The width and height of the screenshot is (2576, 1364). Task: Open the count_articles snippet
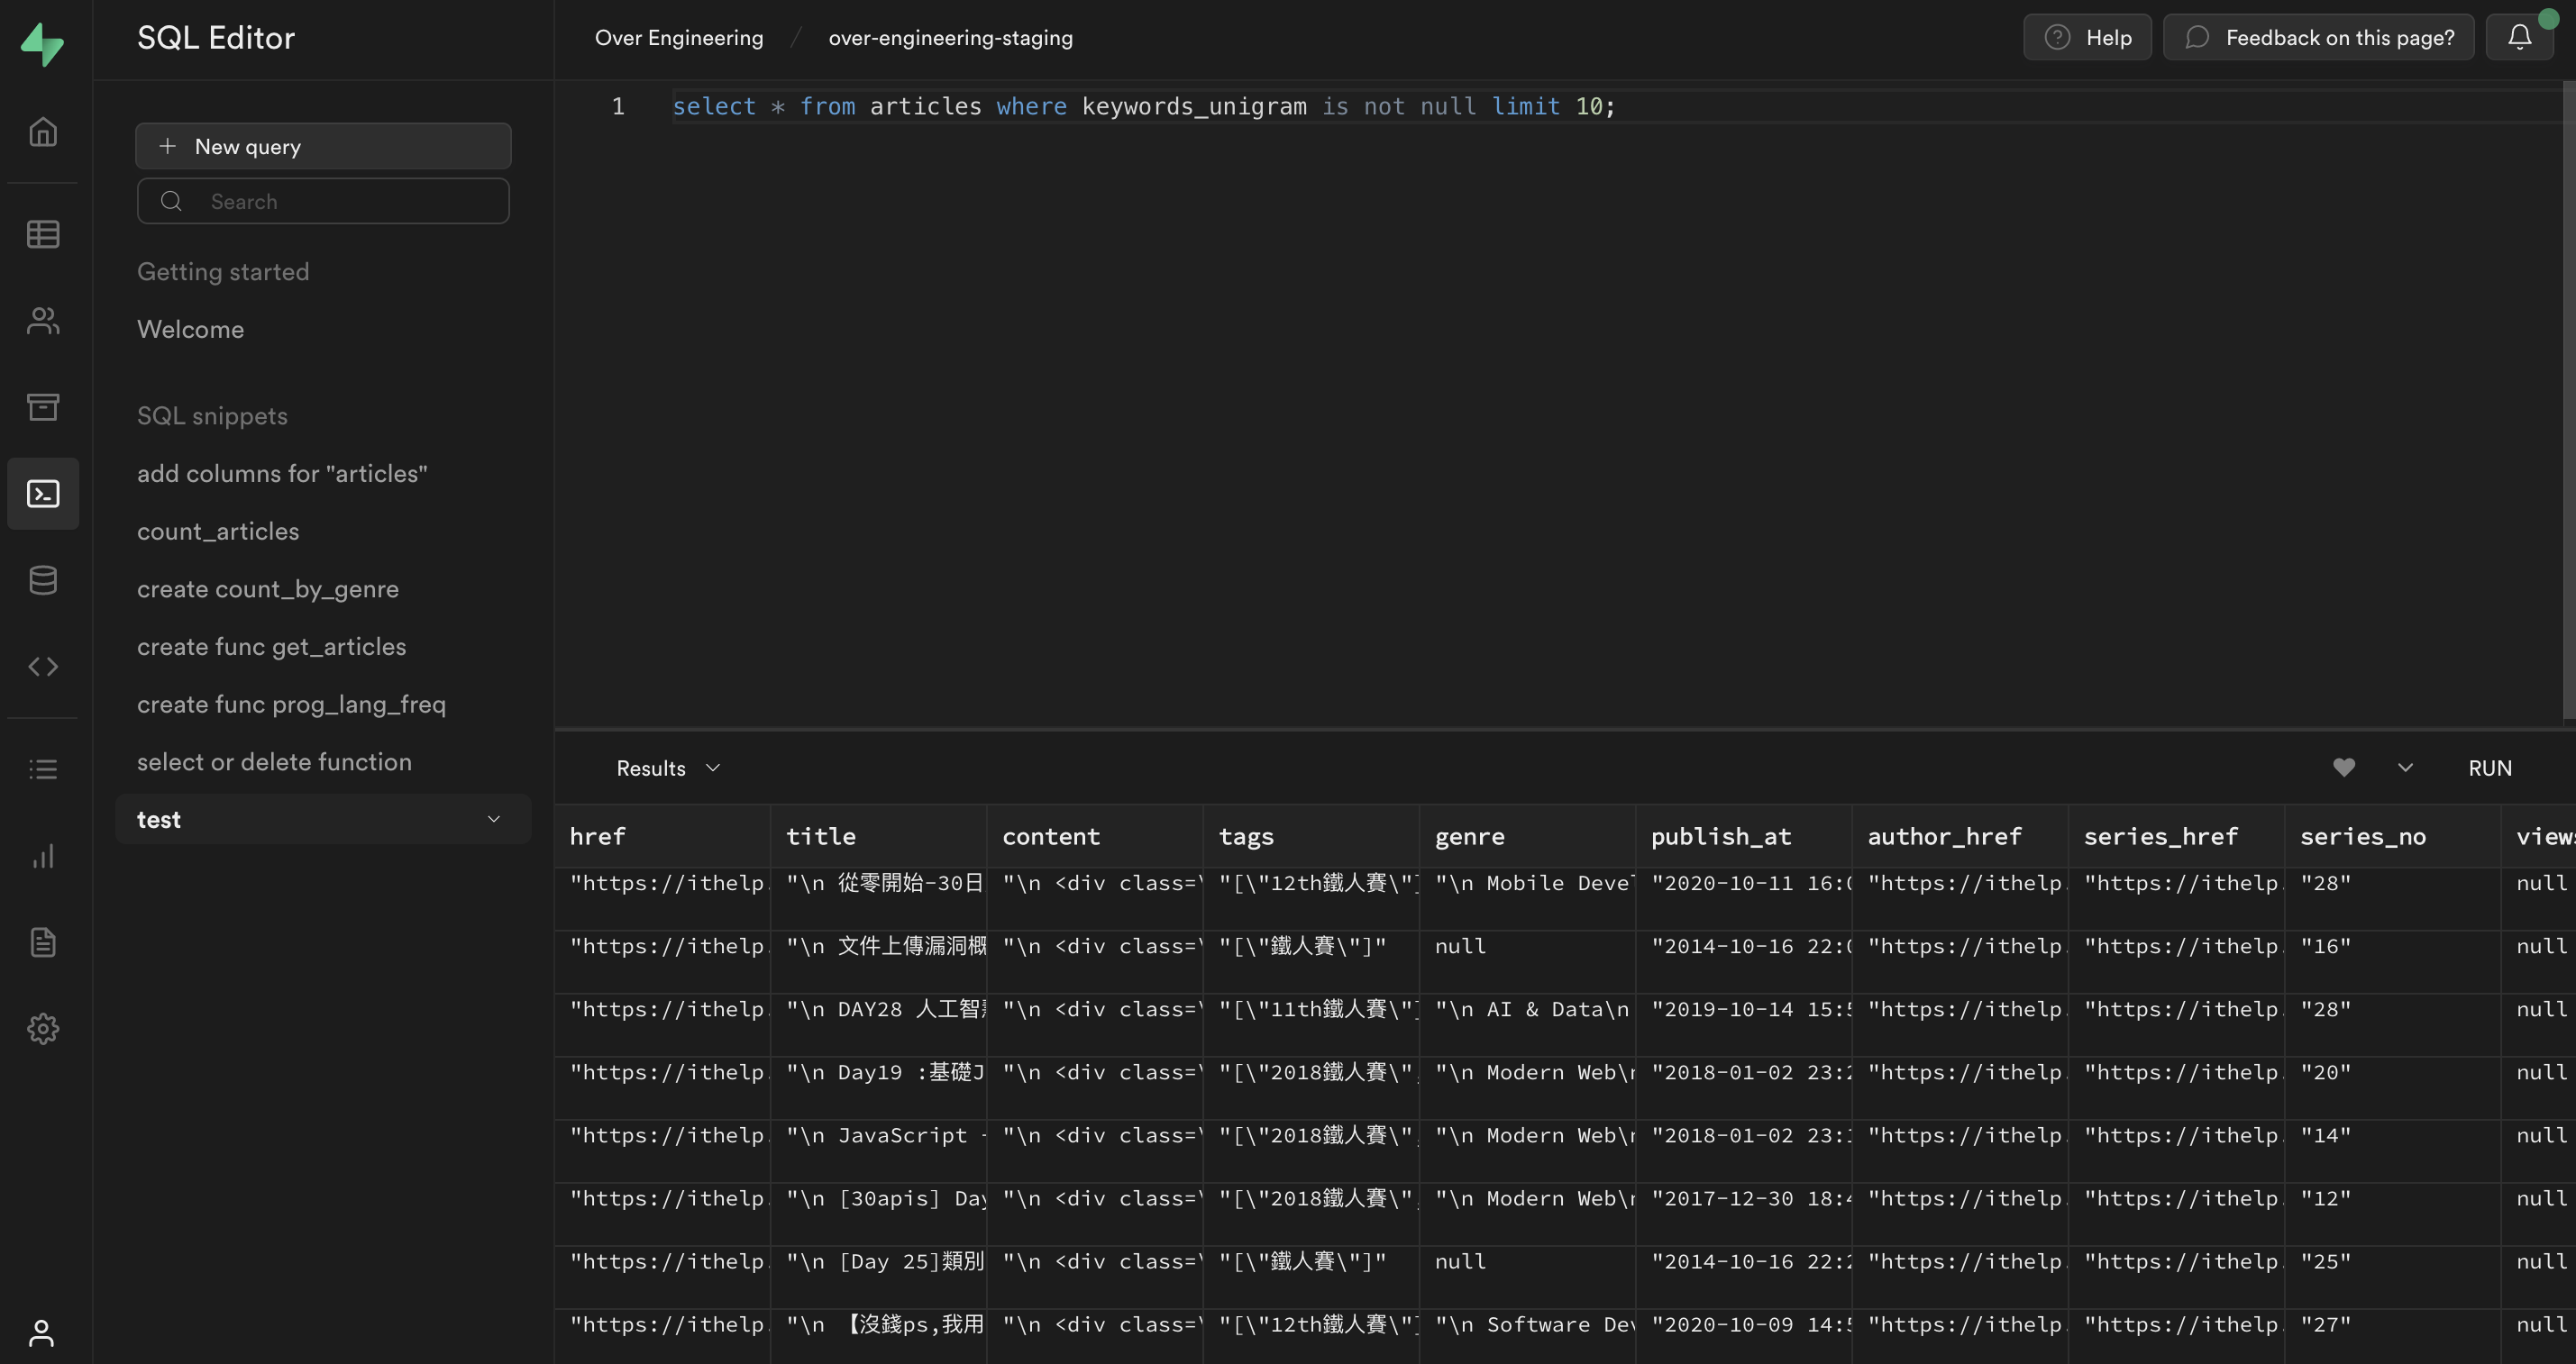218,532
